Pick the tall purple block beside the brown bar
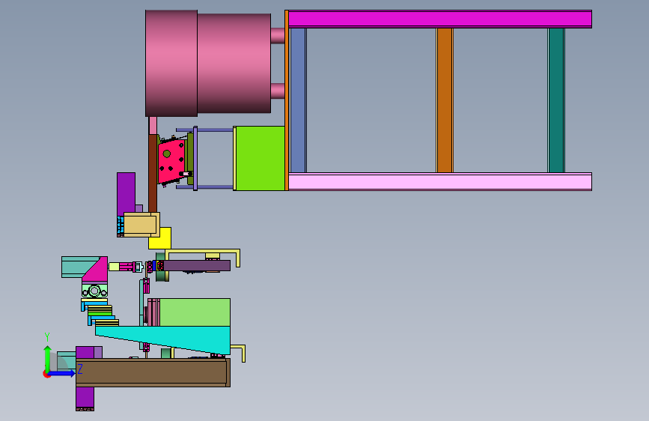 coord(126,194)
